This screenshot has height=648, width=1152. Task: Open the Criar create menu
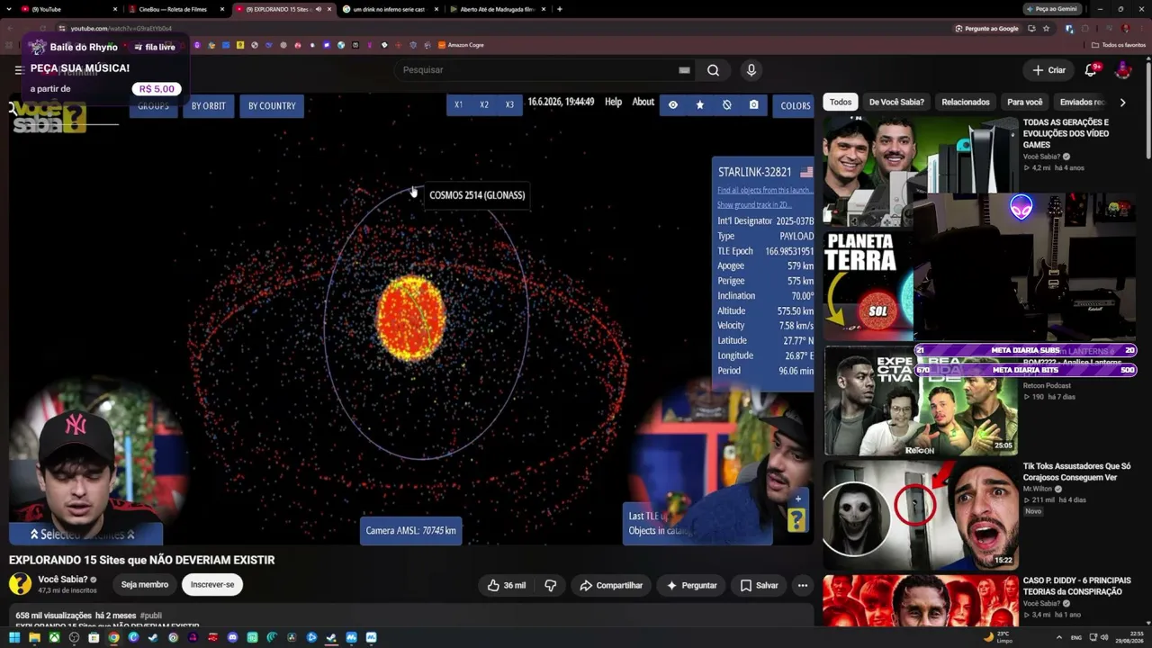pyautogui.click(x=1048, y=70)
